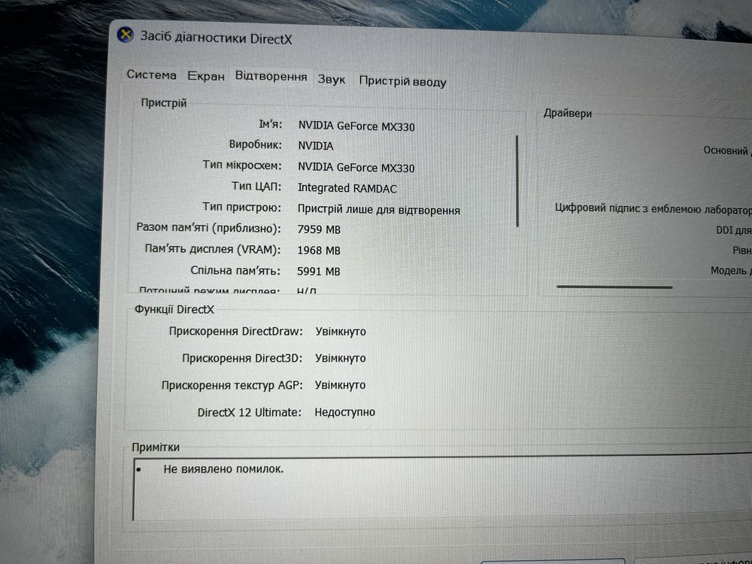Screen dimensions: 752x564
Task: Click the Integrated RAMDAC value
Action: 347,188
